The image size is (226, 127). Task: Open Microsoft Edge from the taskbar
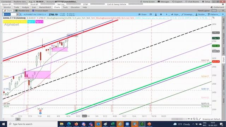point(69,124)
